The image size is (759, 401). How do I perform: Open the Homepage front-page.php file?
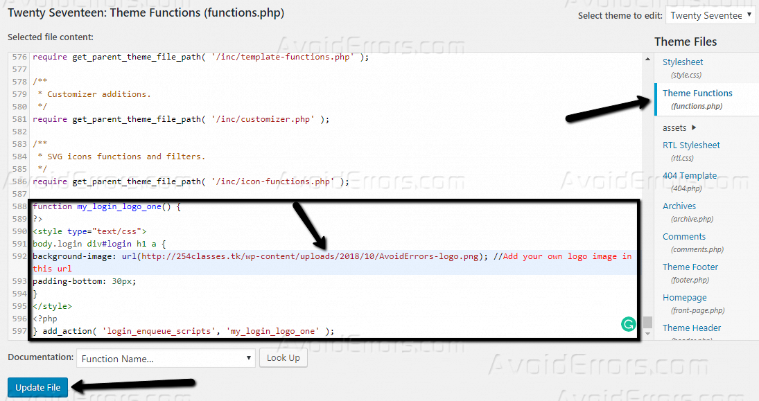684,298
